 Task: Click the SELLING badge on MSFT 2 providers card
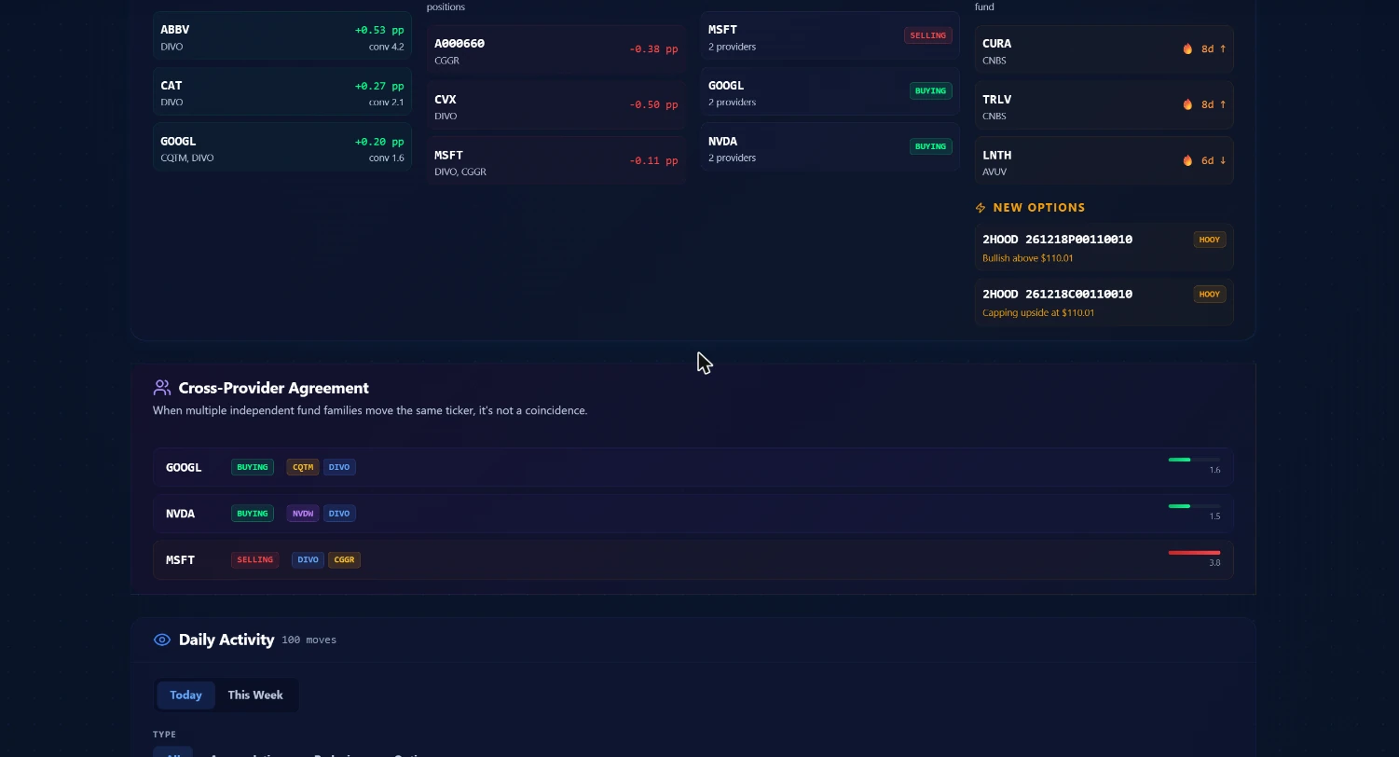[927, 35]
